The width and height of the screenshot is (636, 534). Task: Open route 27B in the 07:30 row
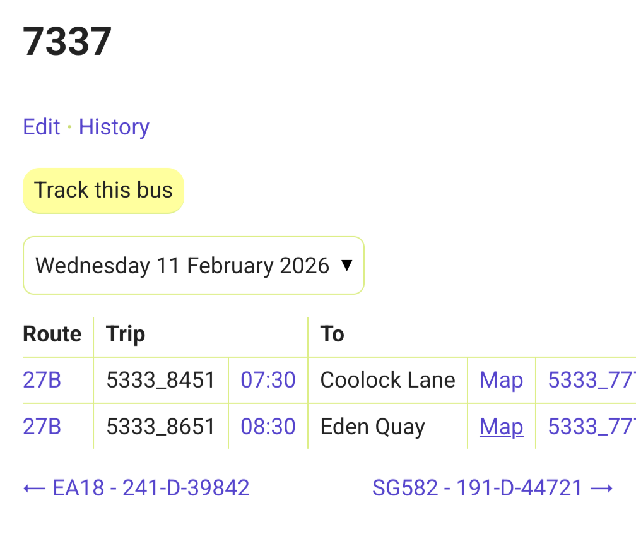tap(42, 380)
